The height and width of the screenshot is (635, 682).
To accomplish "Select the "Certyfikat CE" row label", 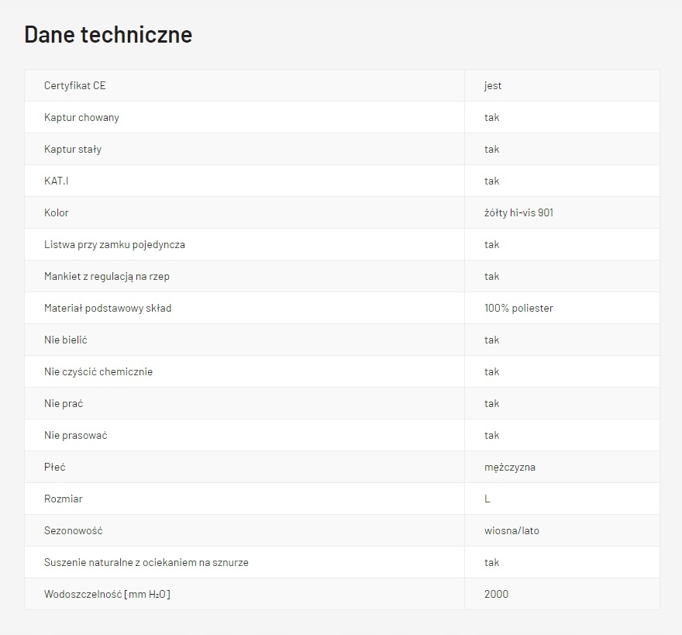I will pyautogui.click(x=75, y=85).
